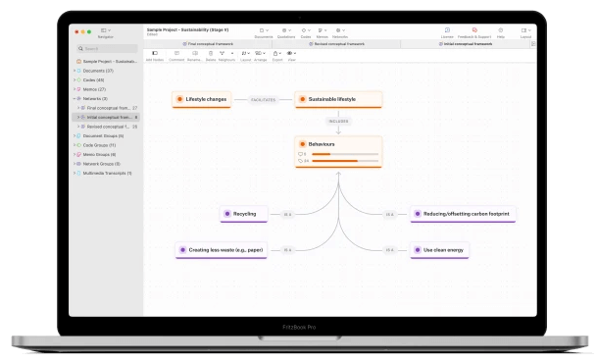Expand the Documents (37) tree item
The width and height of the screenshot is (597, 363).
point(75,71)
